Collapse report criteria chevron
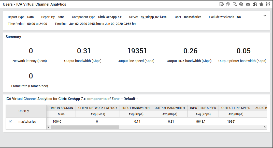 265,16
